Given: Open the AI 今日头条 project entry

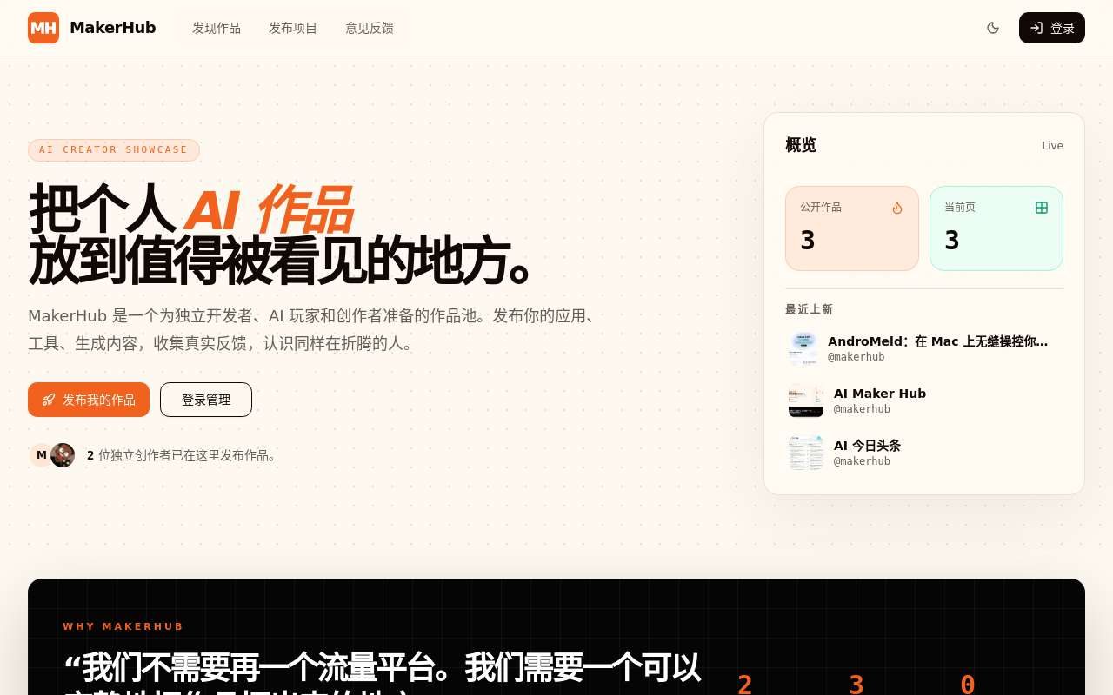Looking at the screenshot, I should (x=924, y=453).
